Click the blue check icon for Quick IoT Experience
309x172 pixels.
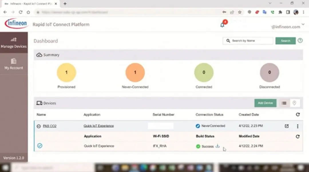[39, 146]
